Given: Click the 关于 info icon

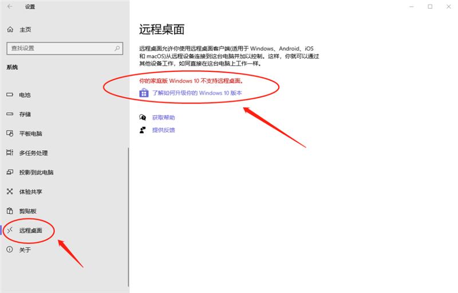Looking at the screenshot, I should 10,249.
